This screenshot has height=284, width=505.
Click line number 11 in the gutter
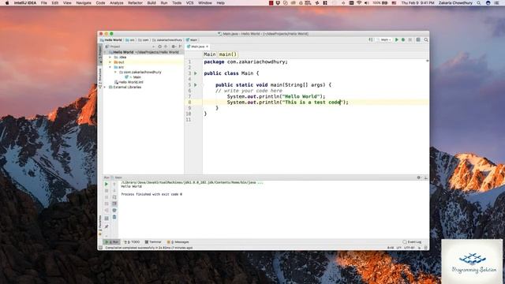click(x=189, y=120)
